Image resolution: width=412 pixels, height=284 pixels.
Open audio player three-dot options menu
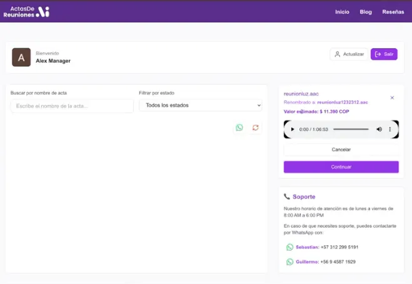pyautogui.click(x=390, y=129)
